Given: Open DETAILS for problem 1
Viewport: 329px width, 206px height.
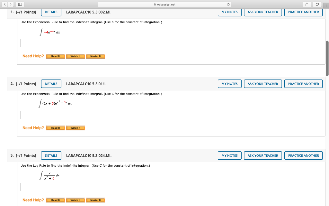Looking at the screenshot, I should coord(51,12).
